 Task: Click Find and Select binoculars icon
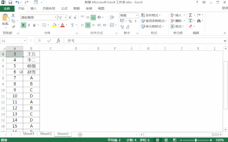tap(199, 21)
